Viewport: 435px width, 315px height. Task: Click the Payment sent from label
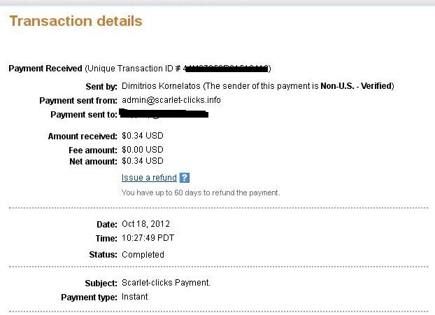[x=78, y=100]
